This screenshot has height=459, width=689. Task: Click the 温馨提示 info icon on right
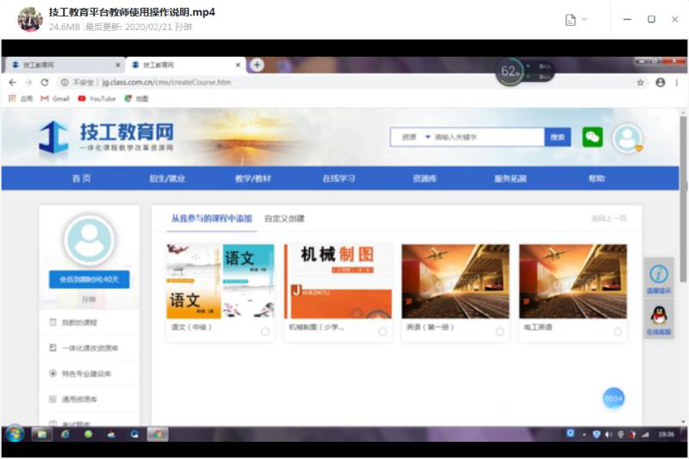pos(659,274)
